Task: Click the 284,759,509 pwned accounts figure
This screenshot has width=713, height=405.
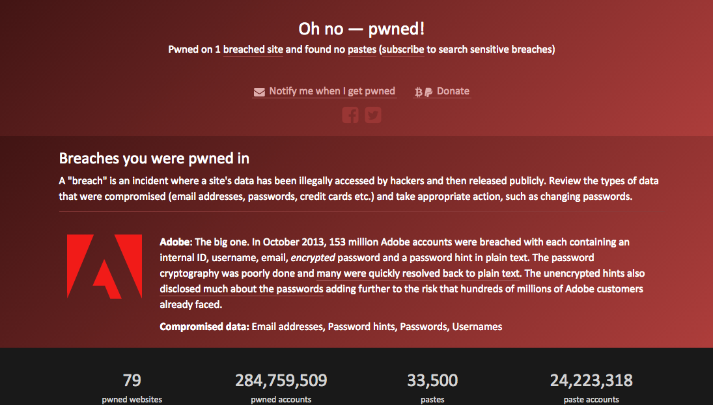Action: [x=281, y=380]
